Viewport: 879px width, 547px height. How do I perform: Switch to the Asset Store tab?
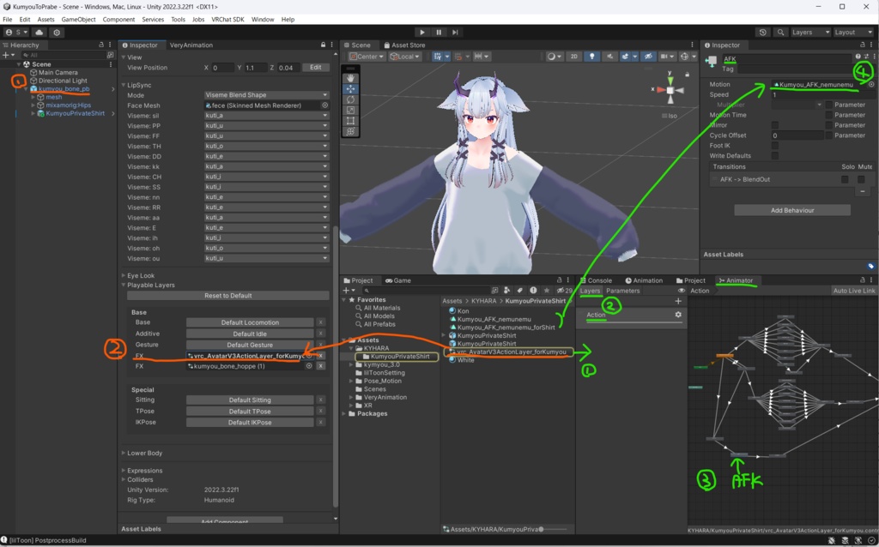tap(404, 45)
